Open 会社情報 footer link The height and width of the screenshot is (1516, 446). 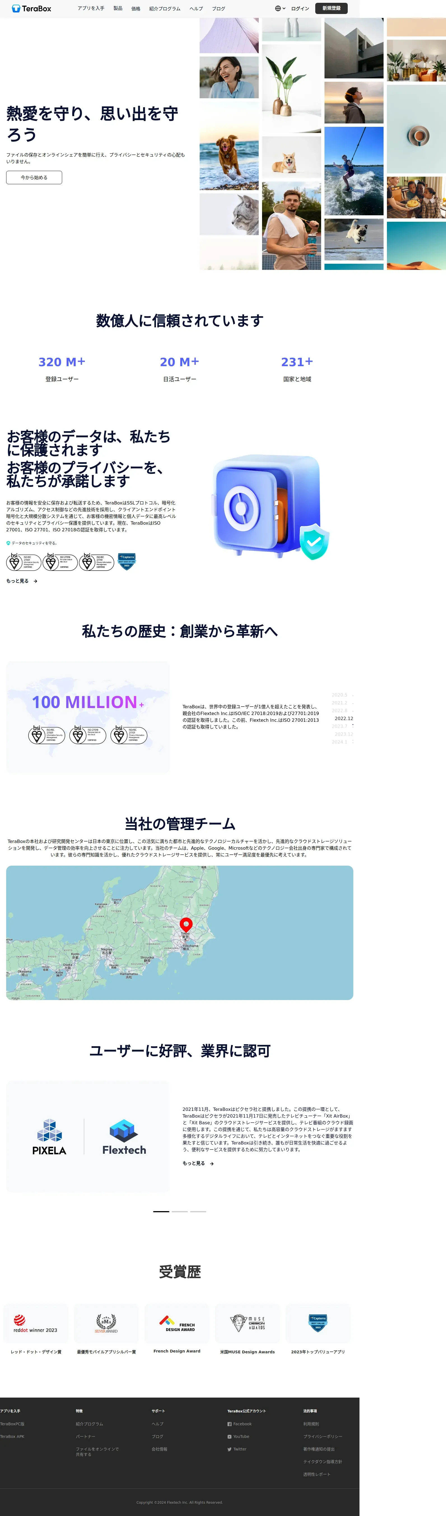(160, 1449)
